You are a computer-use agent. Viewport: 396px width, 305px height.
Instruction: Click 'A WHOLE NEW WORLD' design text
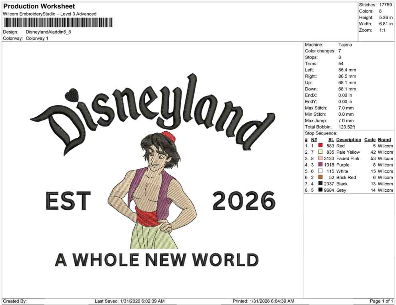(x=156, y=260)
